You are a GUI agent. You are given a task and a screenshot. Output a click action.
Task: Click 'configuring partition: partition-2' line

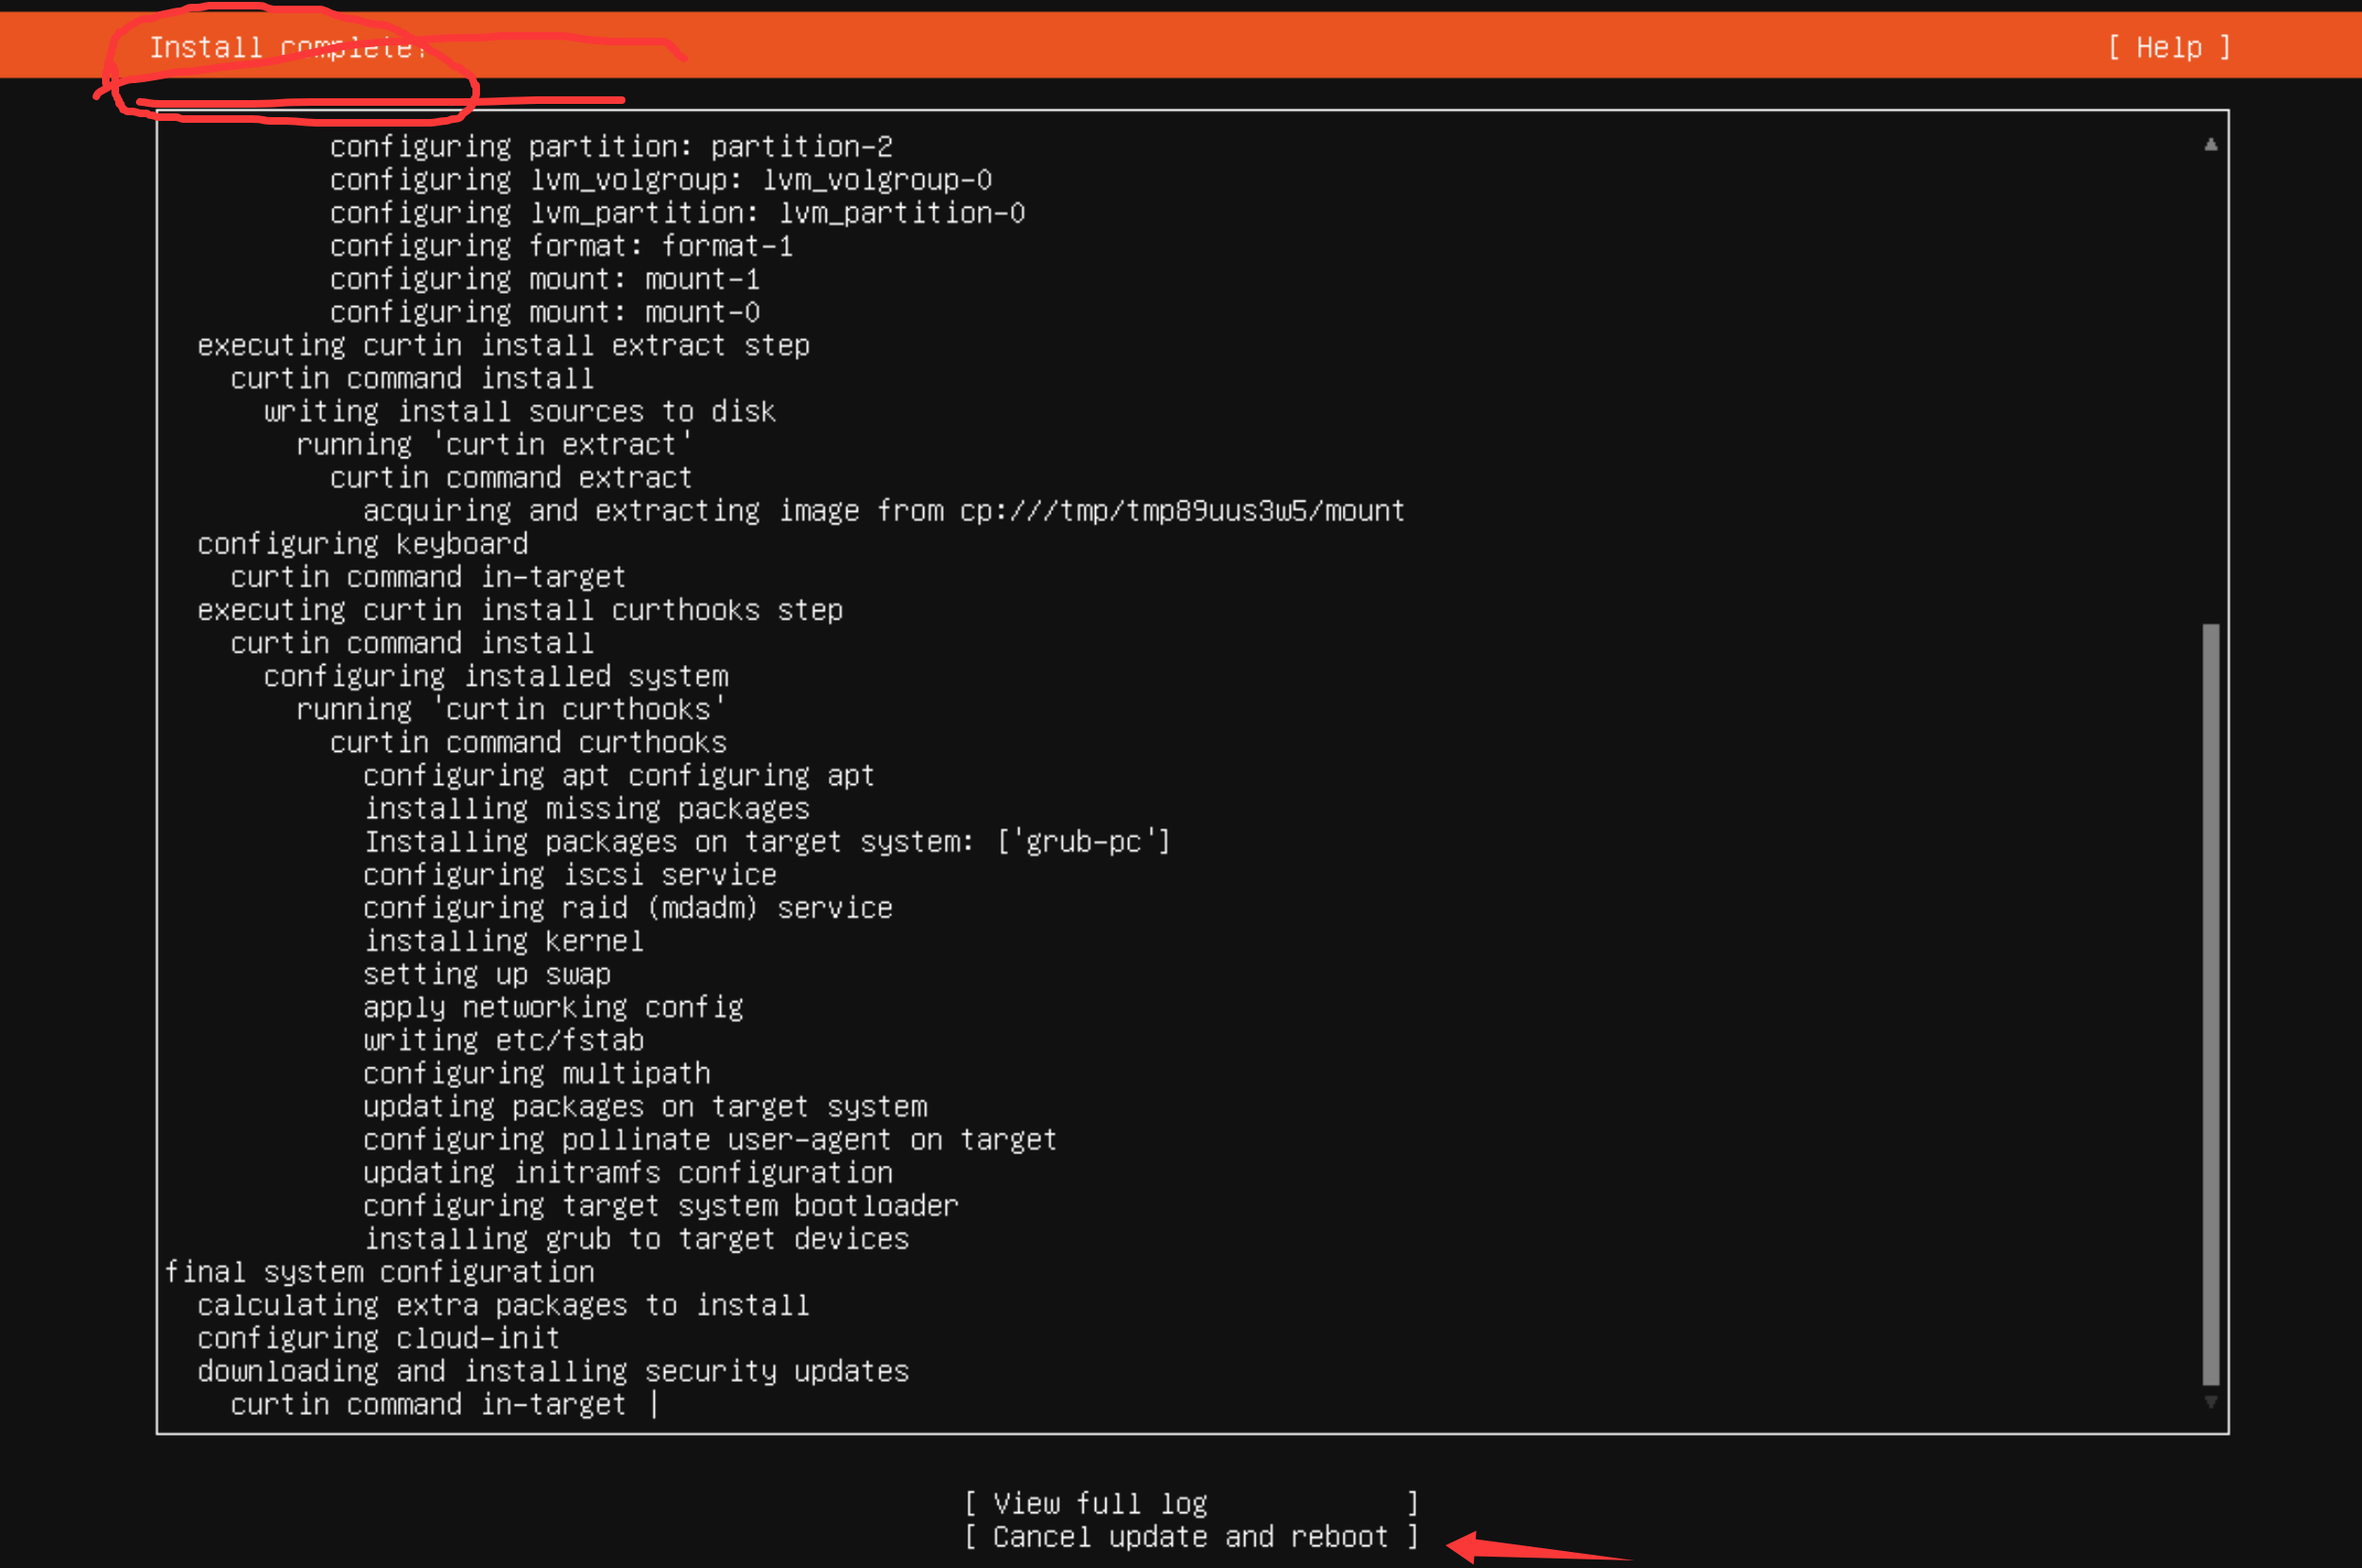[610, 147]
